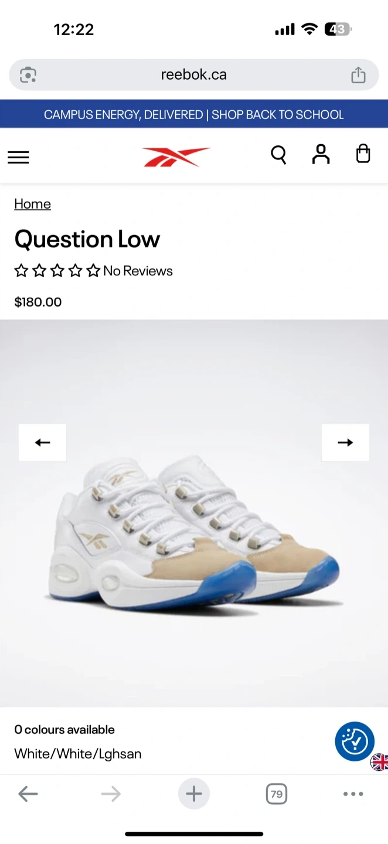The width and height of the screenshot is (388, 844).
Task: Show previous product image with left arrow
Action: (42, 443)
